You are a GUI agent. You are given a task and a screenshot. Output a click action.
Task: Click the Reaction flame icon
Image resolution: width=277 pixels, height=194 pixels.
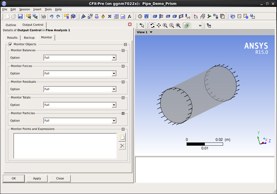(103, 17)
